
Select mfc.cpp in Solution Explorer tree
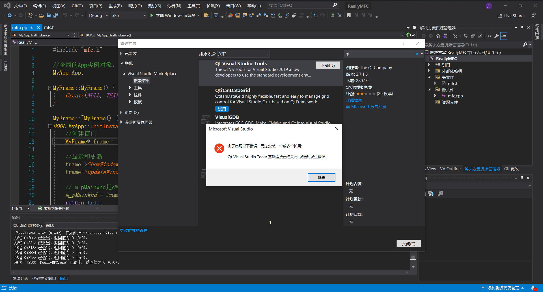pyautogui.click(x=455, y=96)
